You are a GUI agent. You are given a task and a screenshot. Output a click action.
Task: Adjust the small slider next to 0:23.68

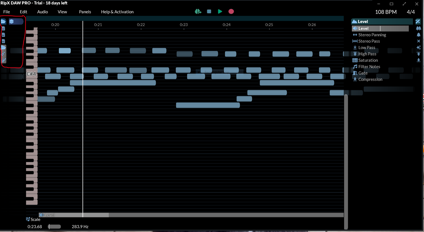[54, 227]
